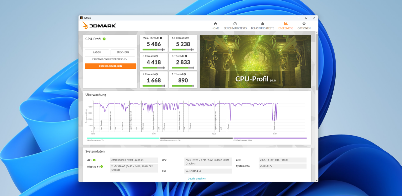Click the 3DMark logo in the header
This screenshot has width=402, height=196.
point(99,25)
